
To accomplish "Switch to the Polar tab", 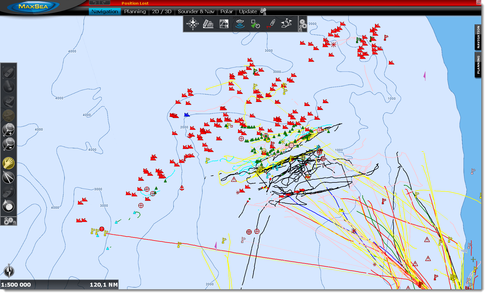I will [227, 11].
